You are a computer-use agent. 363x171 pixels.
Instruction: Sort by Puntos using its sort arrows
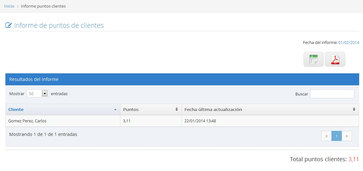(x=176, y=109)
